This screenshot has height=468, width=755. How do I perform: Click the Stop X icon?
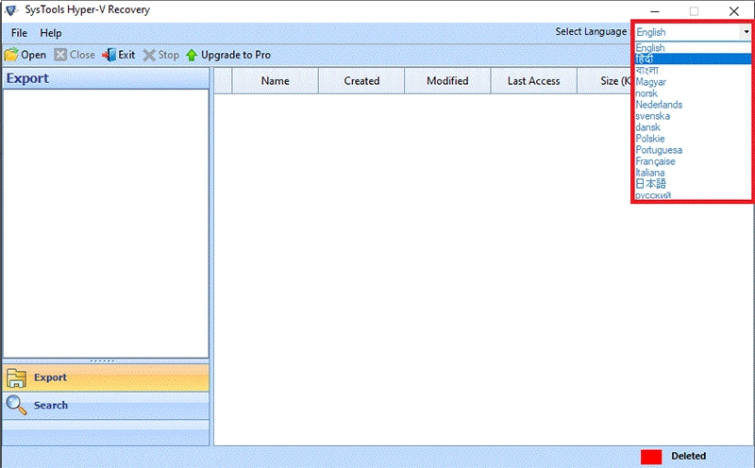click(x=149, y=55)
